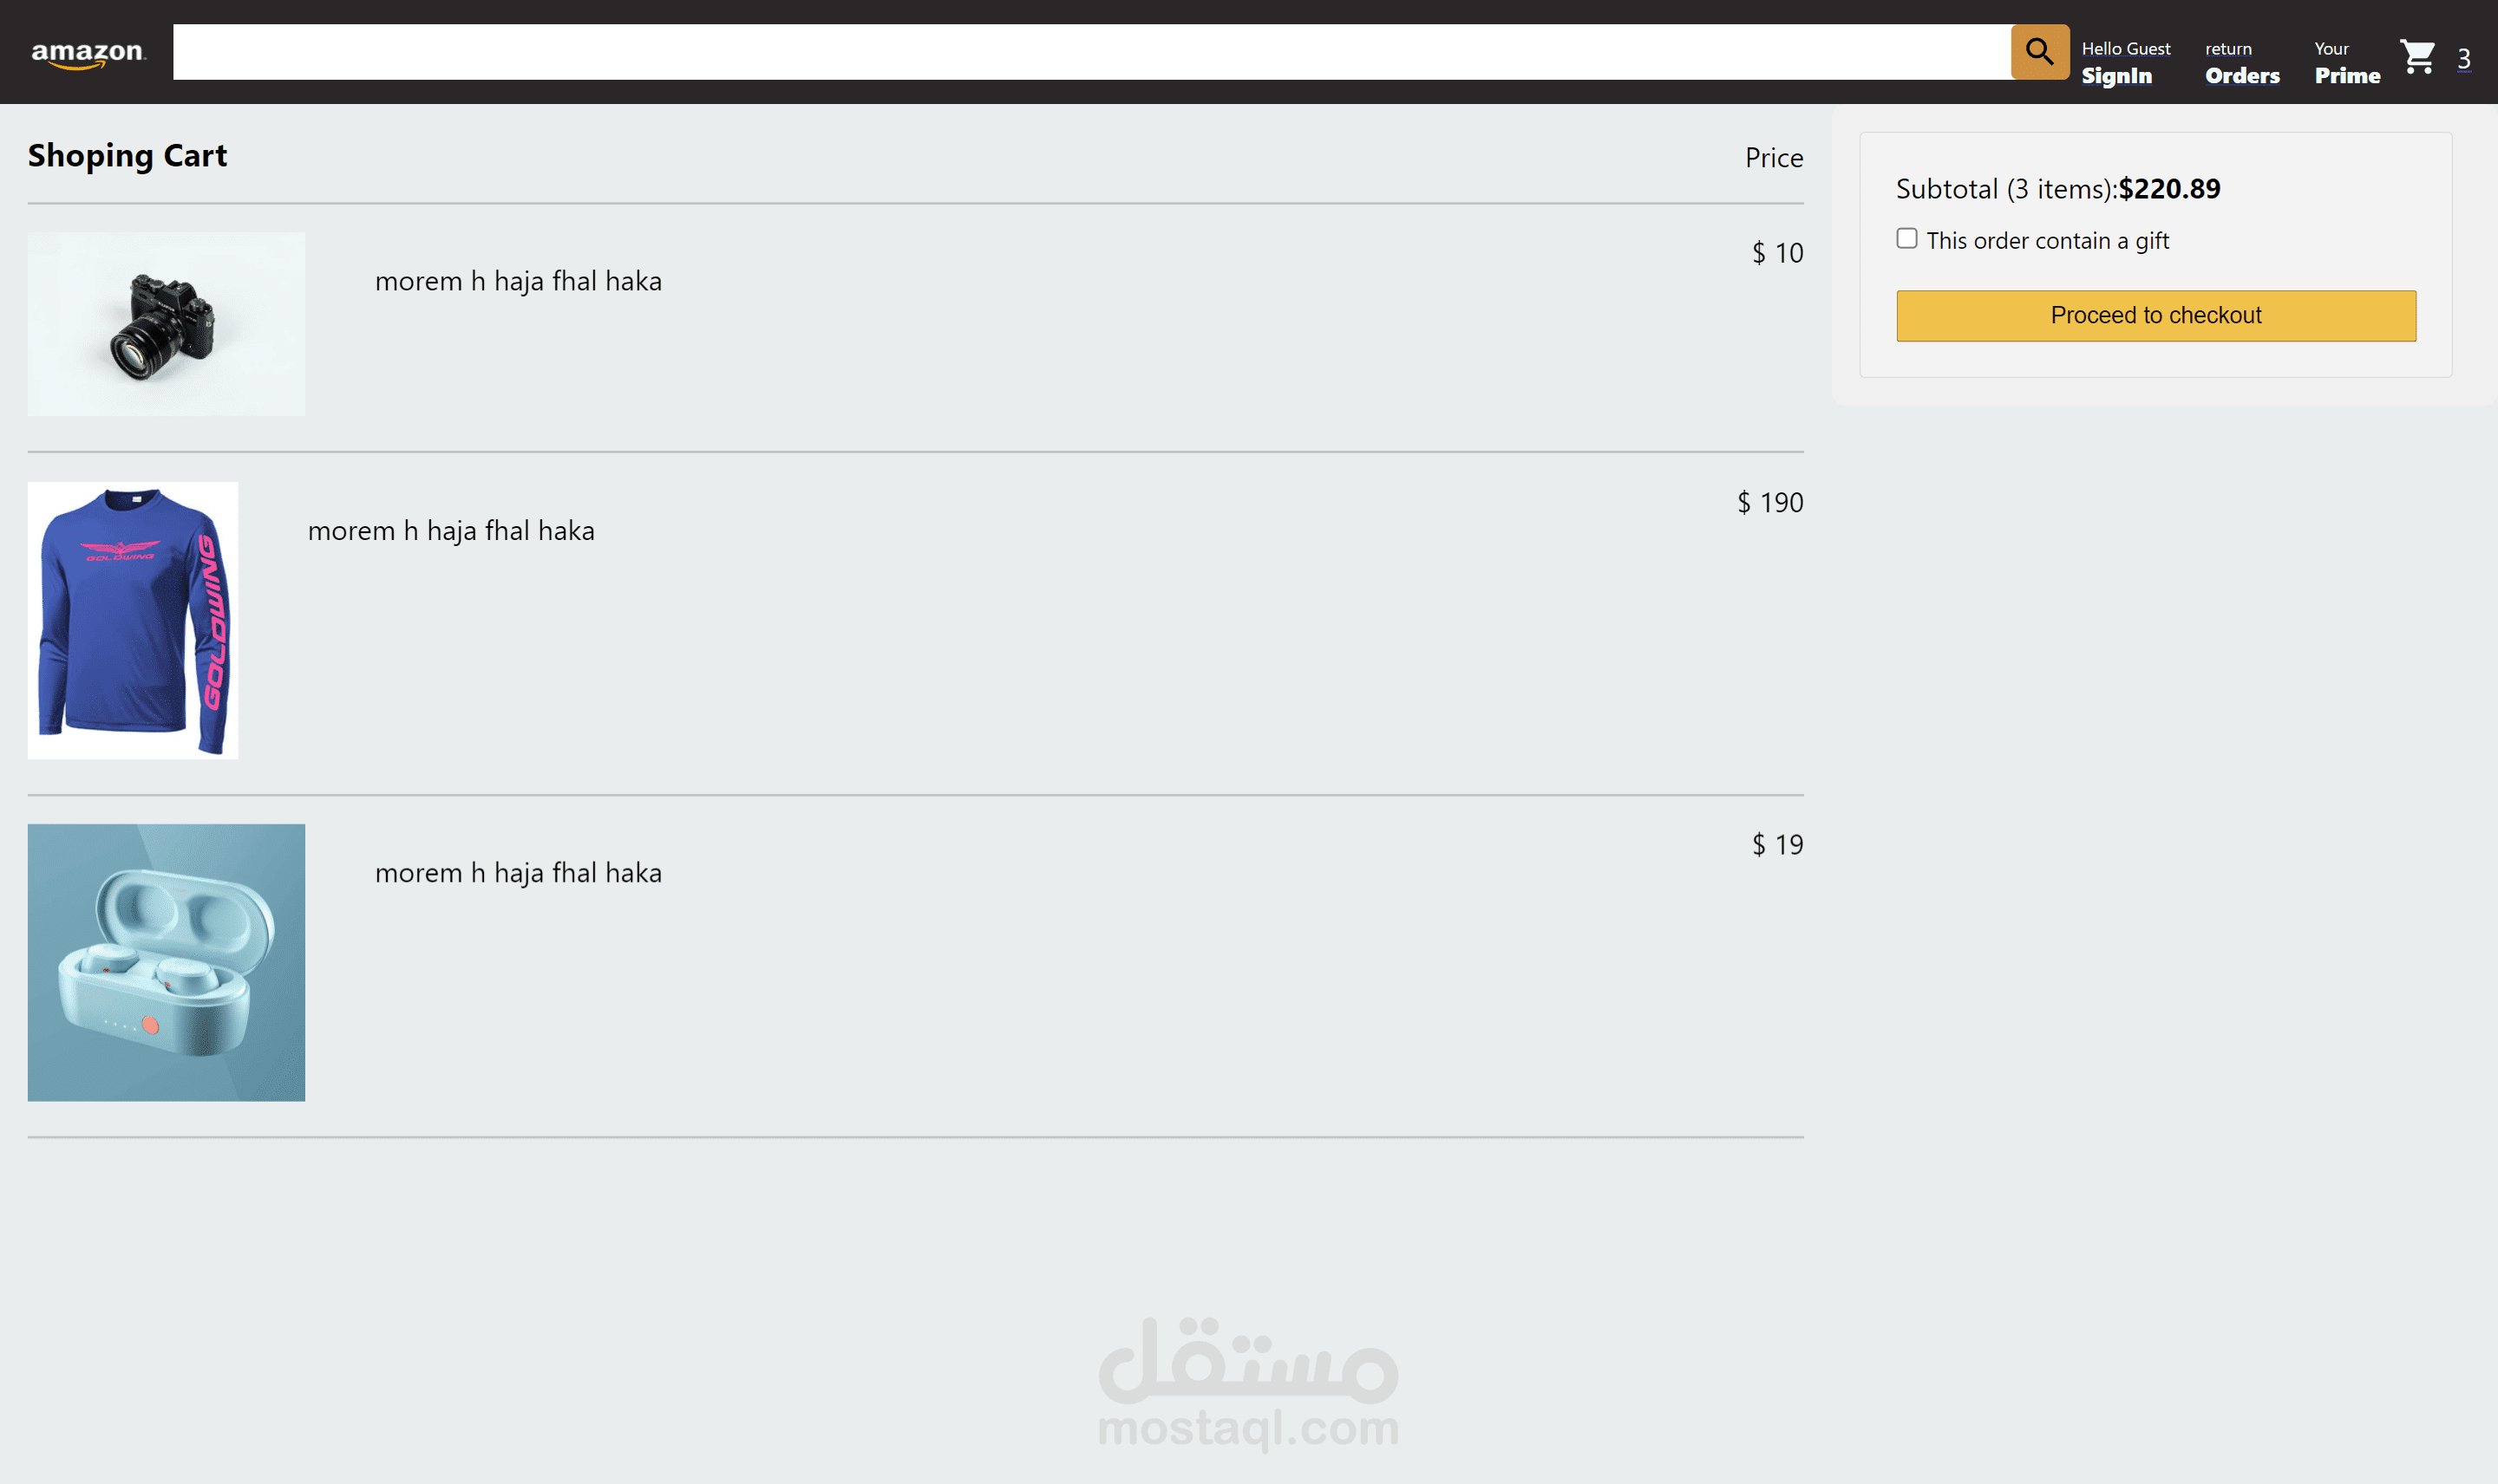Image resolution: width=2498 pixels, height=1484 pixels.
Task: Focus the header search input field
Action: [1091, 52]
